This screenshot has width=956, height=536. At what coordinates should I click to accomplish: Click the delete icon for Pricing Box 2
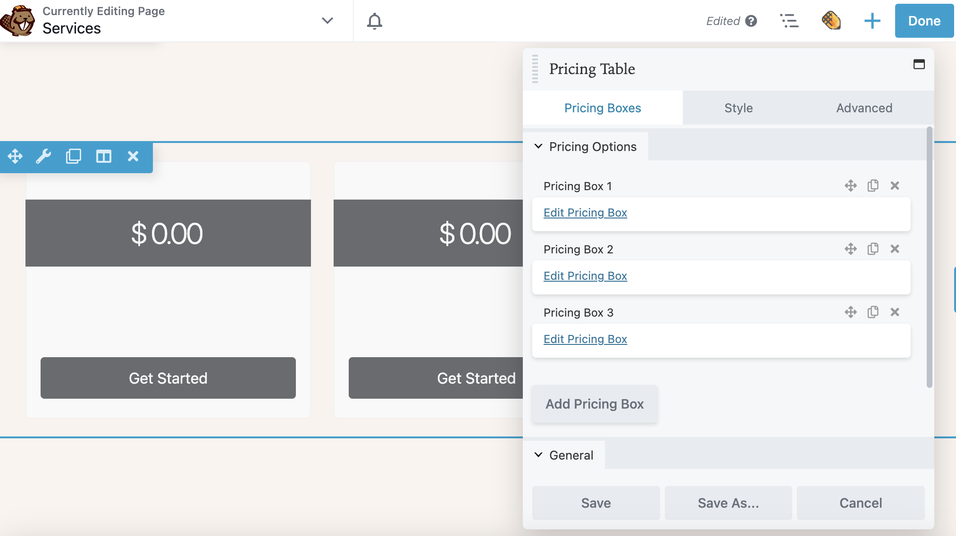[x=894, y=248]
